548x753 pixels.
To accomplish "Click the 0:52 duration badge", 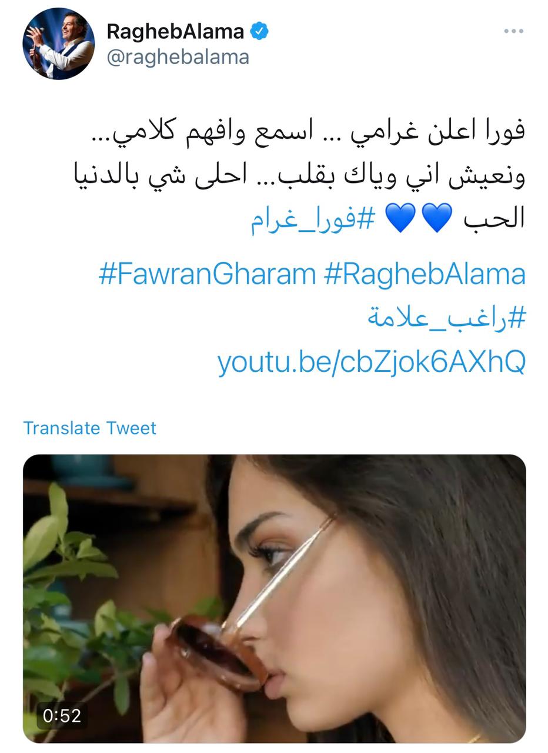I will 62,715.
